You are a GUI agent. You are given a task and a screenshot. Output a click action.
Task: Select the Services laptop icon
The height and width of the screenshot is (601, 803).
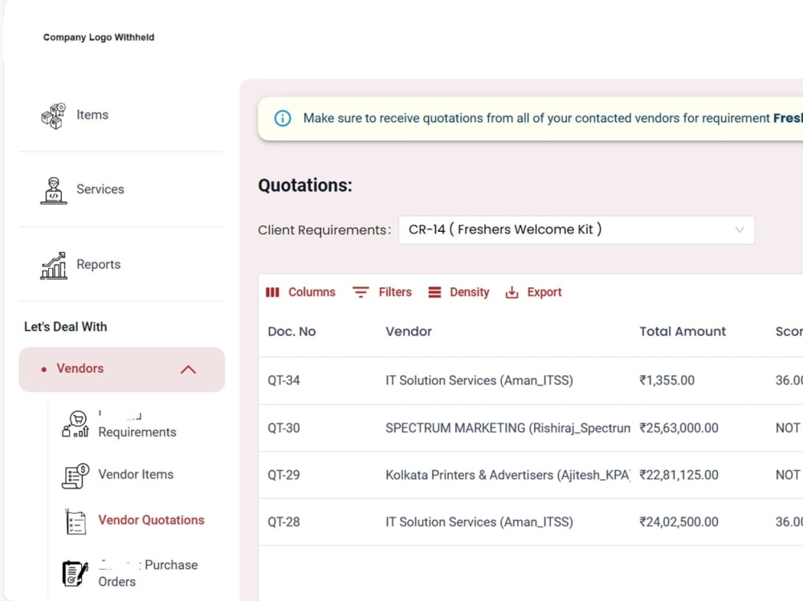pos(54,190)
